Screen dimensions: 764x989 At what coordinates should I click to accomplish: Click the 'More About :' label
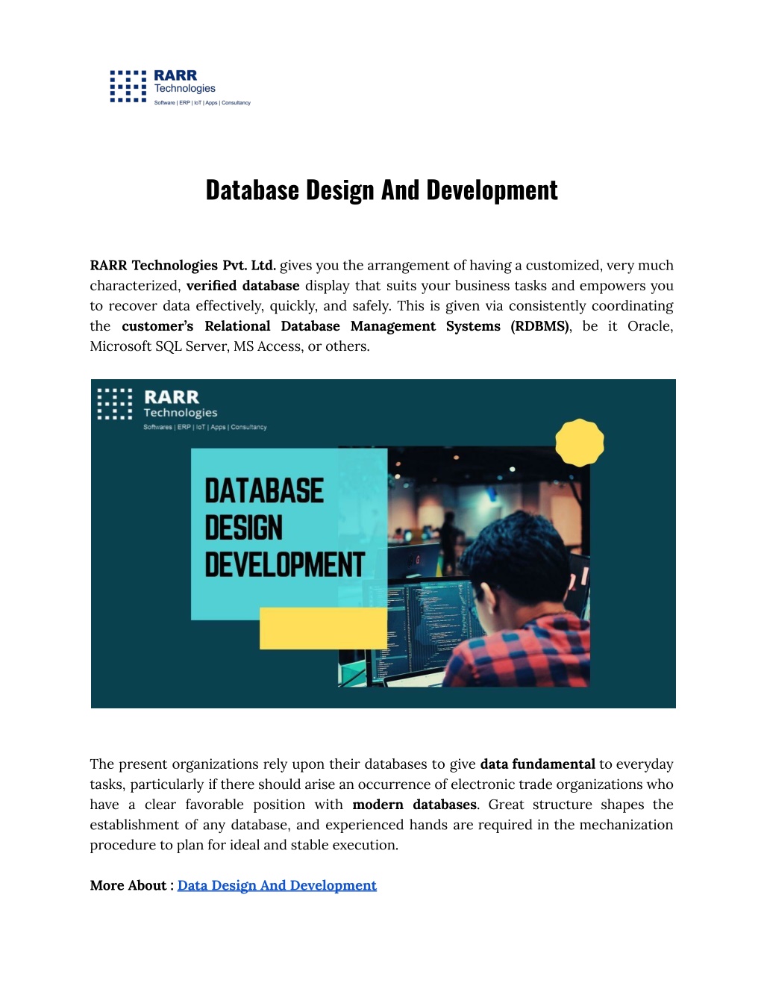[x=132, y=885]
